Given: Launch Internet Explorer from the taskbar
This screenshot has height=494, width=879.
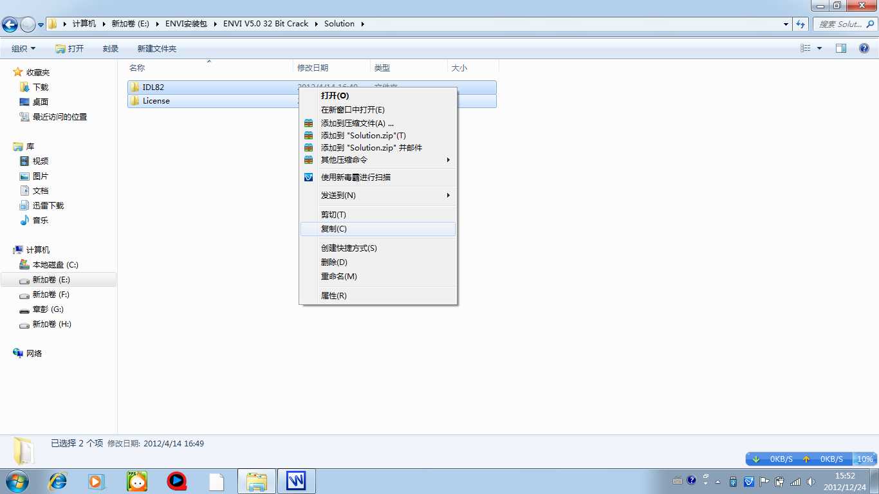Looking at the screenshot, I should point(58,481).
